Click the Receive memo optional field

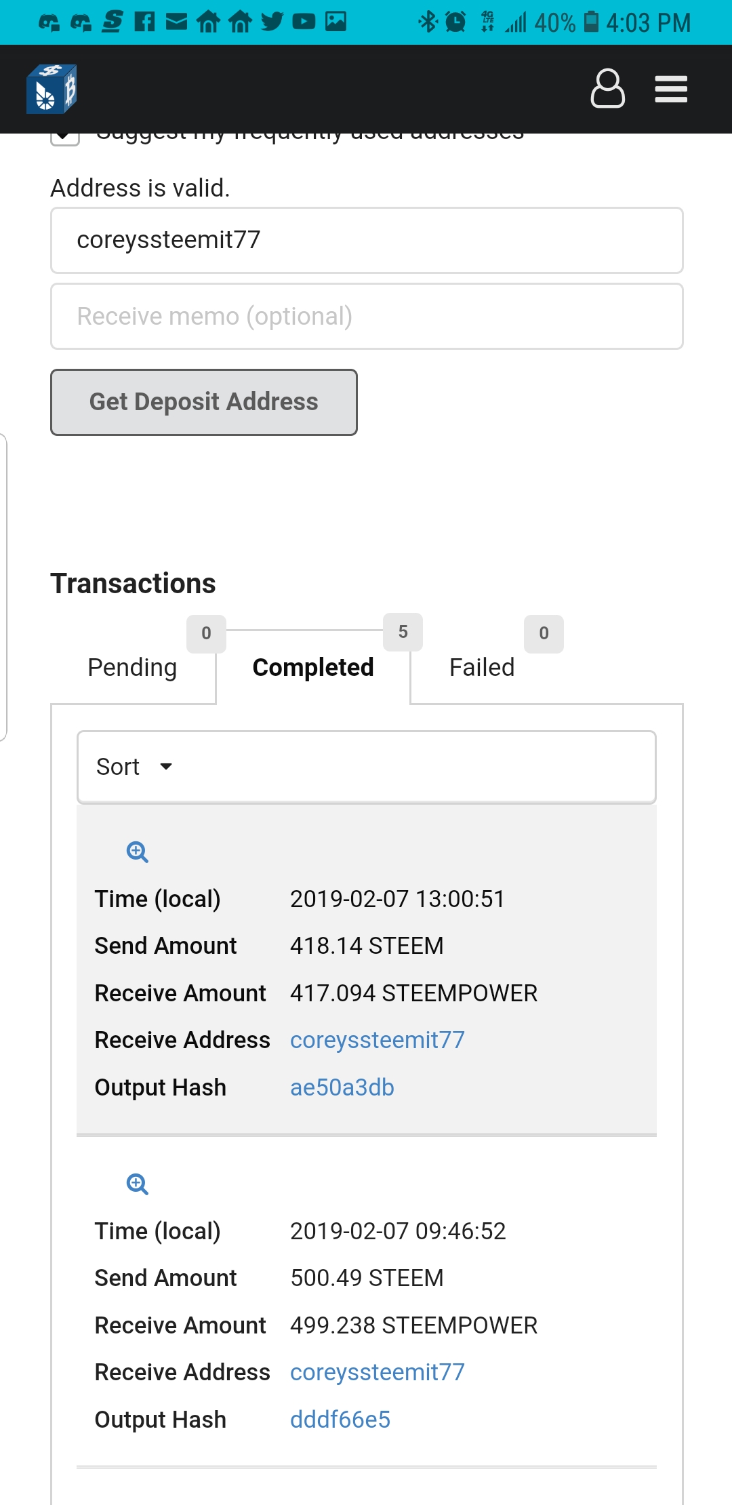[x=367, y=317]
